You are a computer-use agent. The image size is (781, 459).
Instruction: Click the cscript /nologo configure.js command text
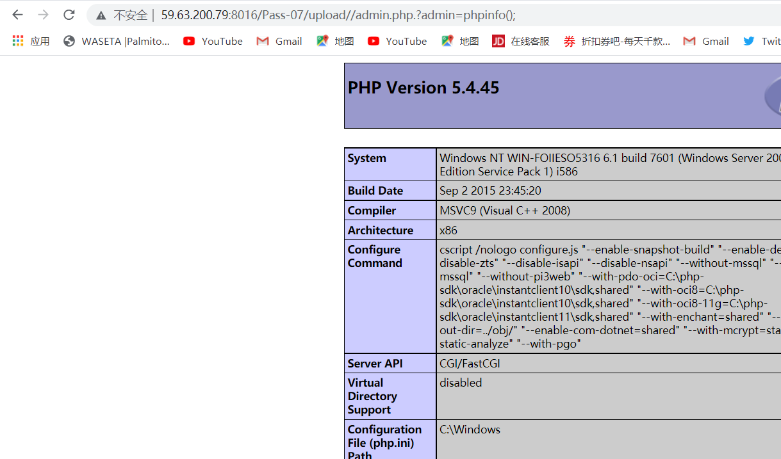[610, 296]
